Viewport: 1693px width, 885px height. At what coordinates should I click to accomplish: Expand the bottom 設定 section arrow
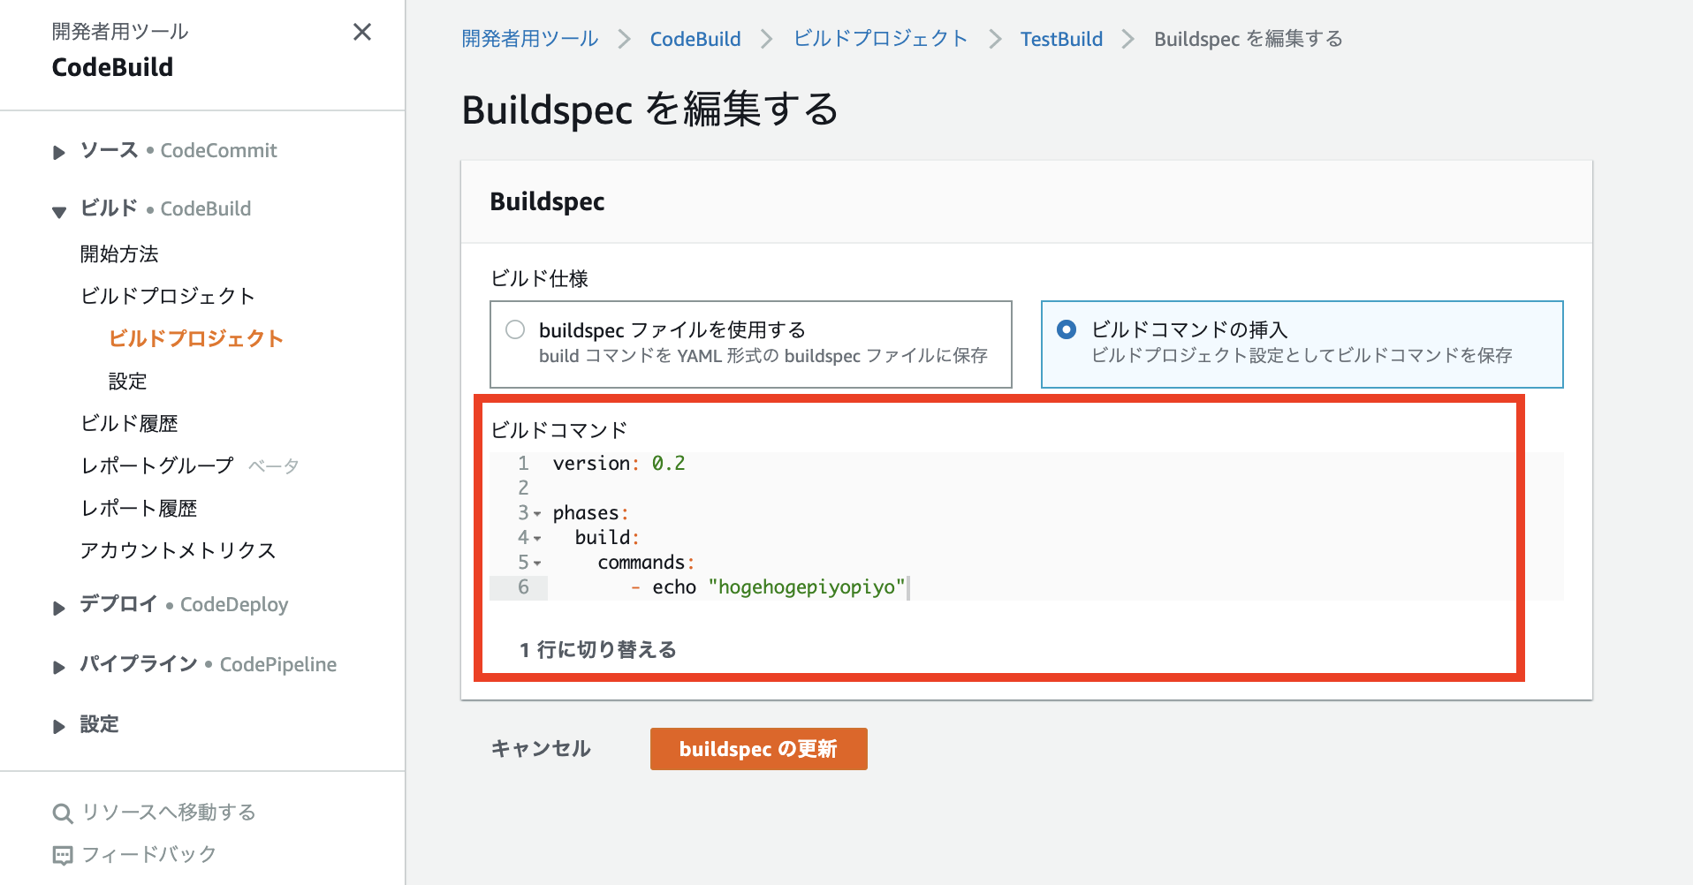point(59,727)
